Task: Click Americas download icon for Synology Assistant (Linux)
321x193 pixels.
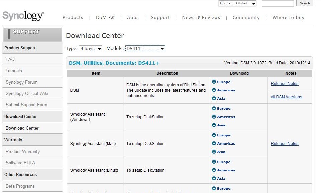Action: click(x=214, y=170)
